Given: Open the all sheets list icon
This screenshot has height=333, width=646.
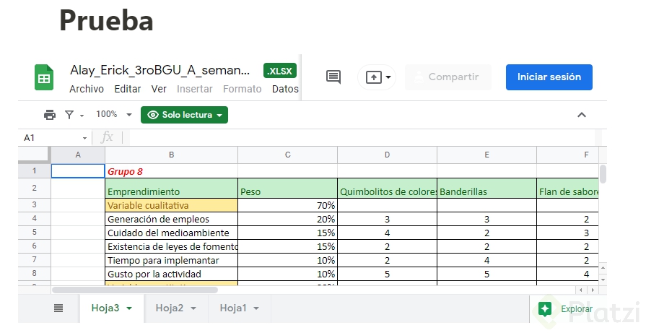Looking at the screenshot, I should (x=58, y=308).
